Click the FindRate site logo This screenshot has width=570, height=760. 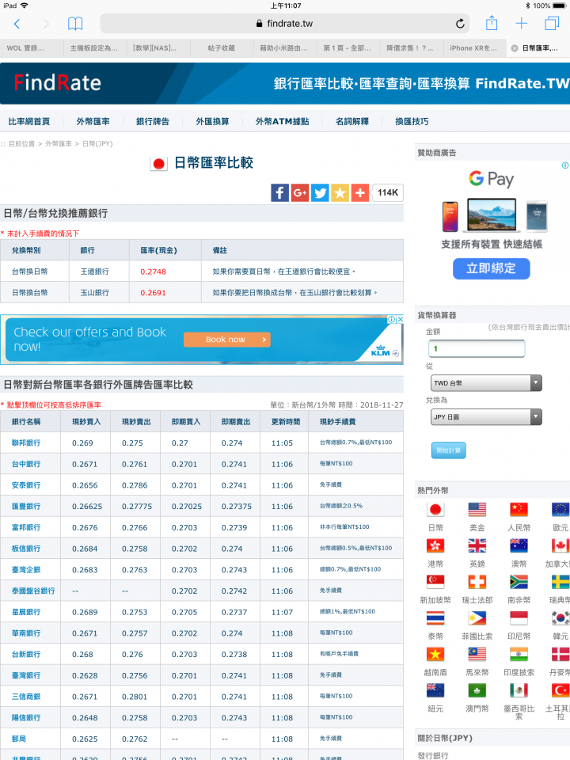[x=57, y=83]
